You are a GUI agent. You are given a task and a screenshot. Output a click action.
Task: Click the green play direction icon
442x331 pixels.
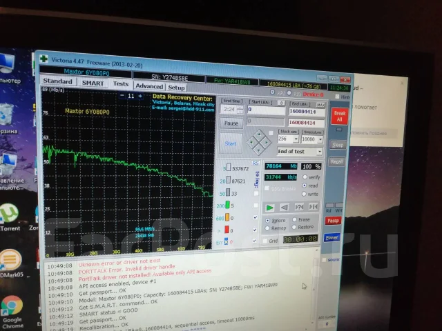point(270,208)
